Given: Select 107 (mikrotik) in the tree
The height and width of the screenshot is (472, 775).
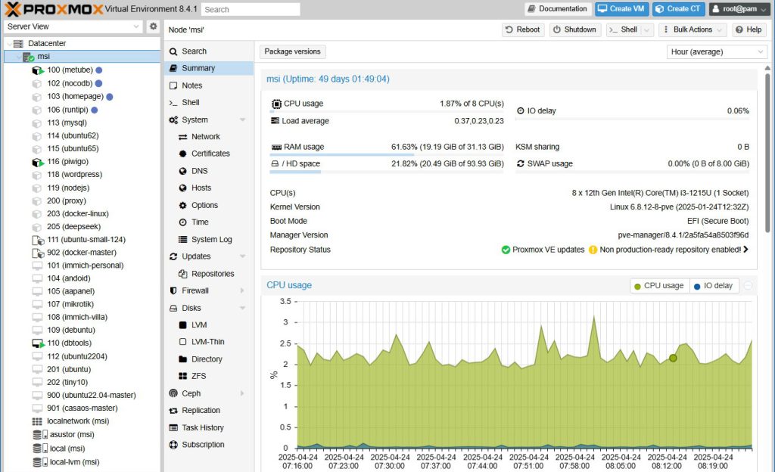Looking at the screenshot, I should pos(82,305).
